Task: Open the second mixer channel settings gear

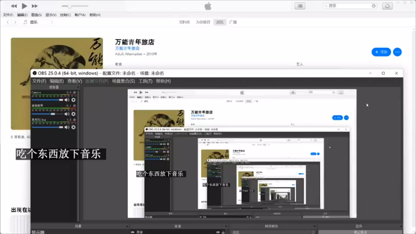Action: 73,114
